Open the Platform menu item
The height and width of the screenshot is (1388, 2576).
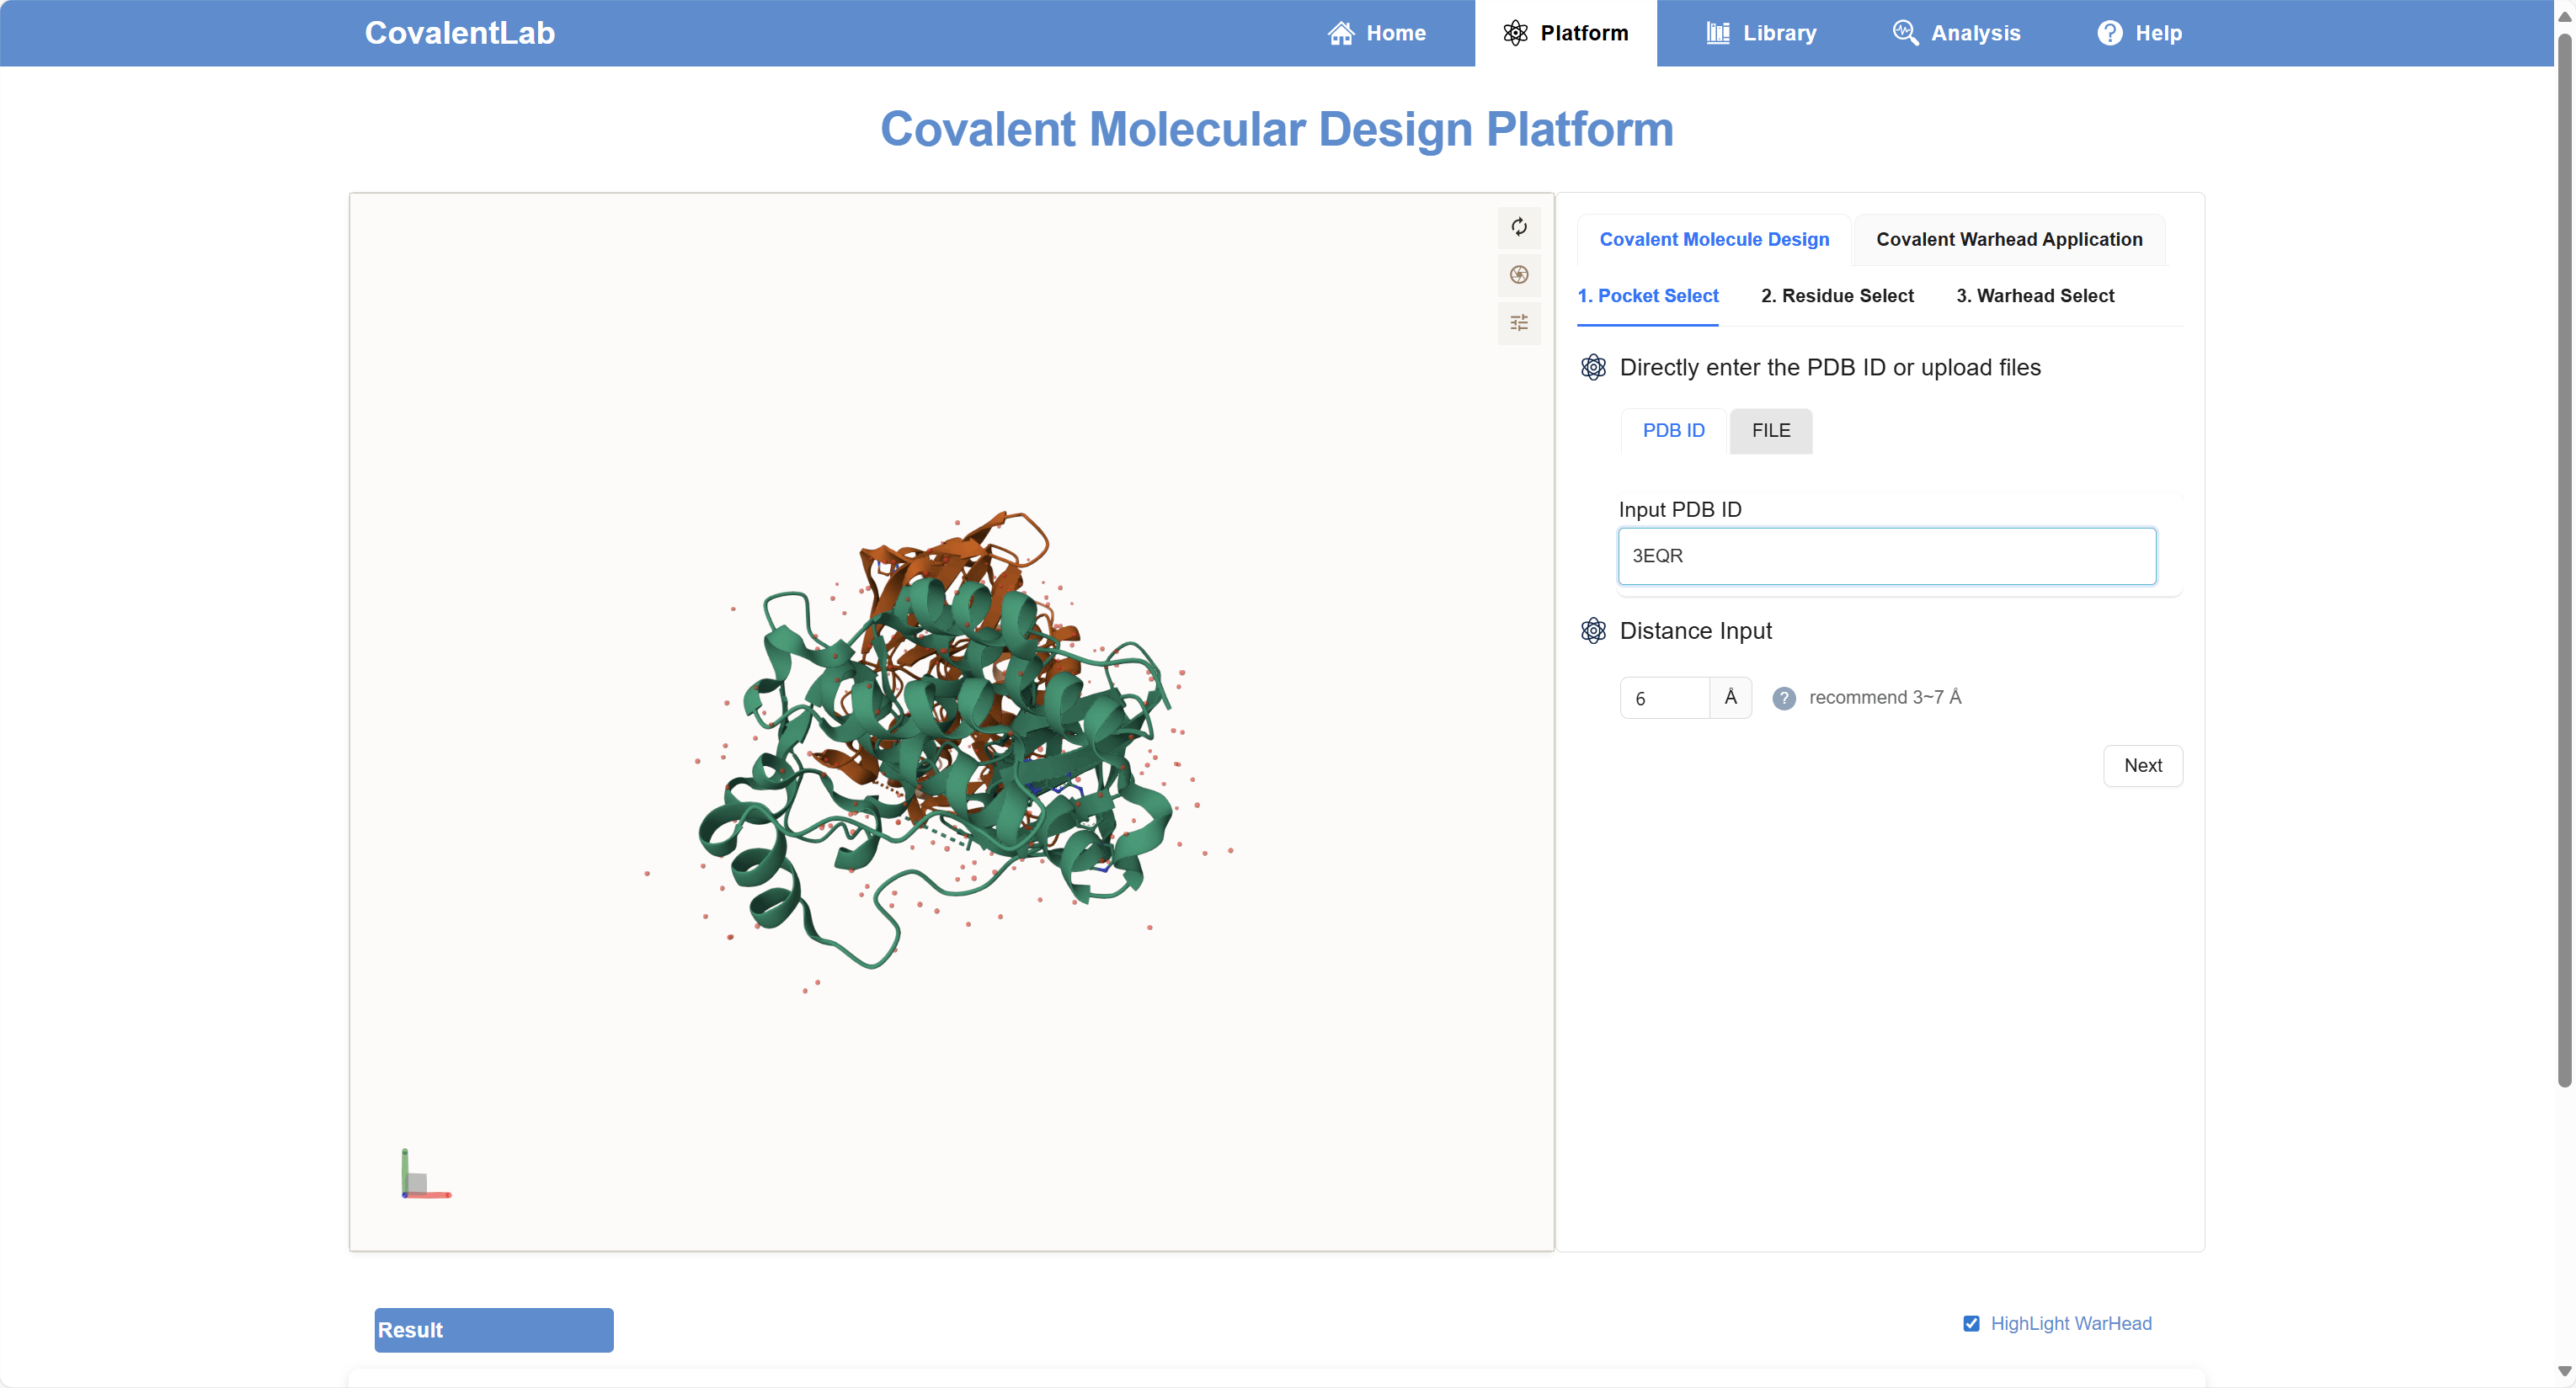[1565, 33]
